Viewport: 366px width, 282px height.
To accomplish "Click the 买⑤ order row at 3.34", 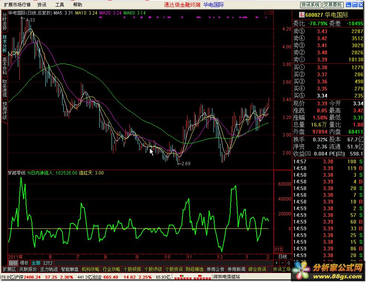I will (x=328, y=96).
